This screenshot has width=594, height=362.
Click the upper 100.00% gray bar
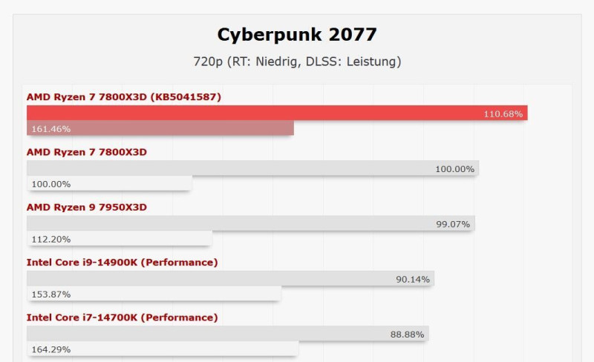252,168
